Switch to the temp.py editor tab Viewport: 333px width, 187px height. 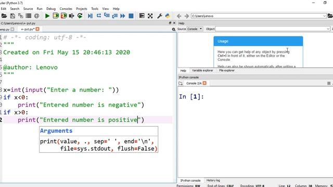tap(5, 29)
